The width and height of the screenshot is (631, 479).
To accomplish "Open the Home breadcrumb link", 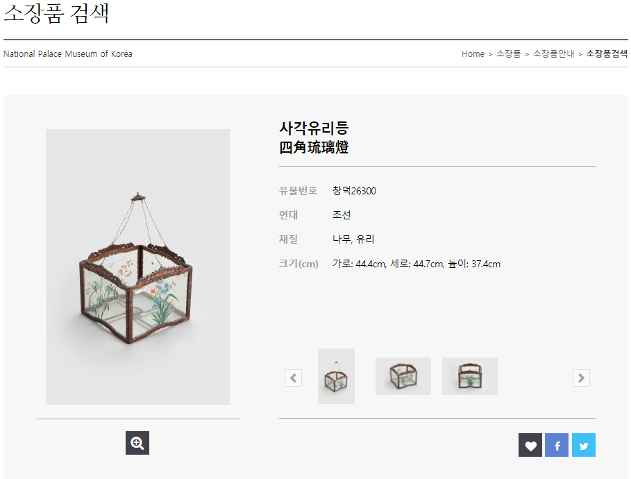I will (x=473, y=54).
